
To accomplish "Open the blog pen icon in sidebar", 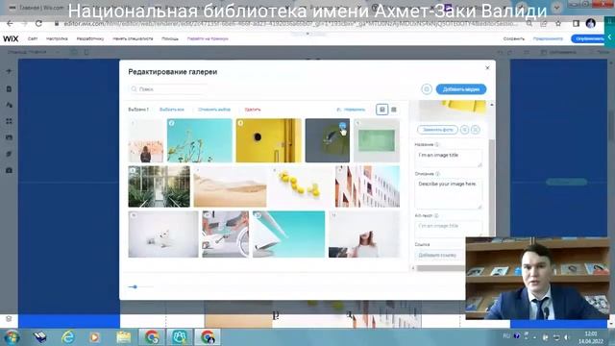I will click(9, 154).
